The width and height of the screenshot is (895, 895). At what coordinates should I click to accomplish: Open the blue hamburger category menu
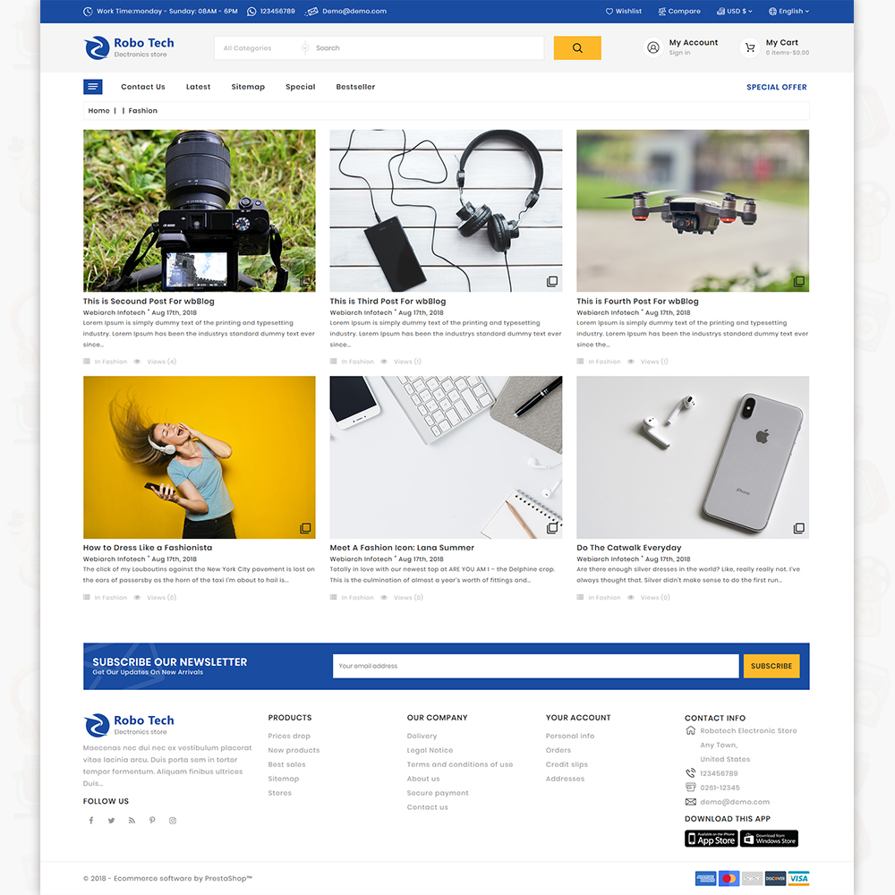[x=93, y=87]
